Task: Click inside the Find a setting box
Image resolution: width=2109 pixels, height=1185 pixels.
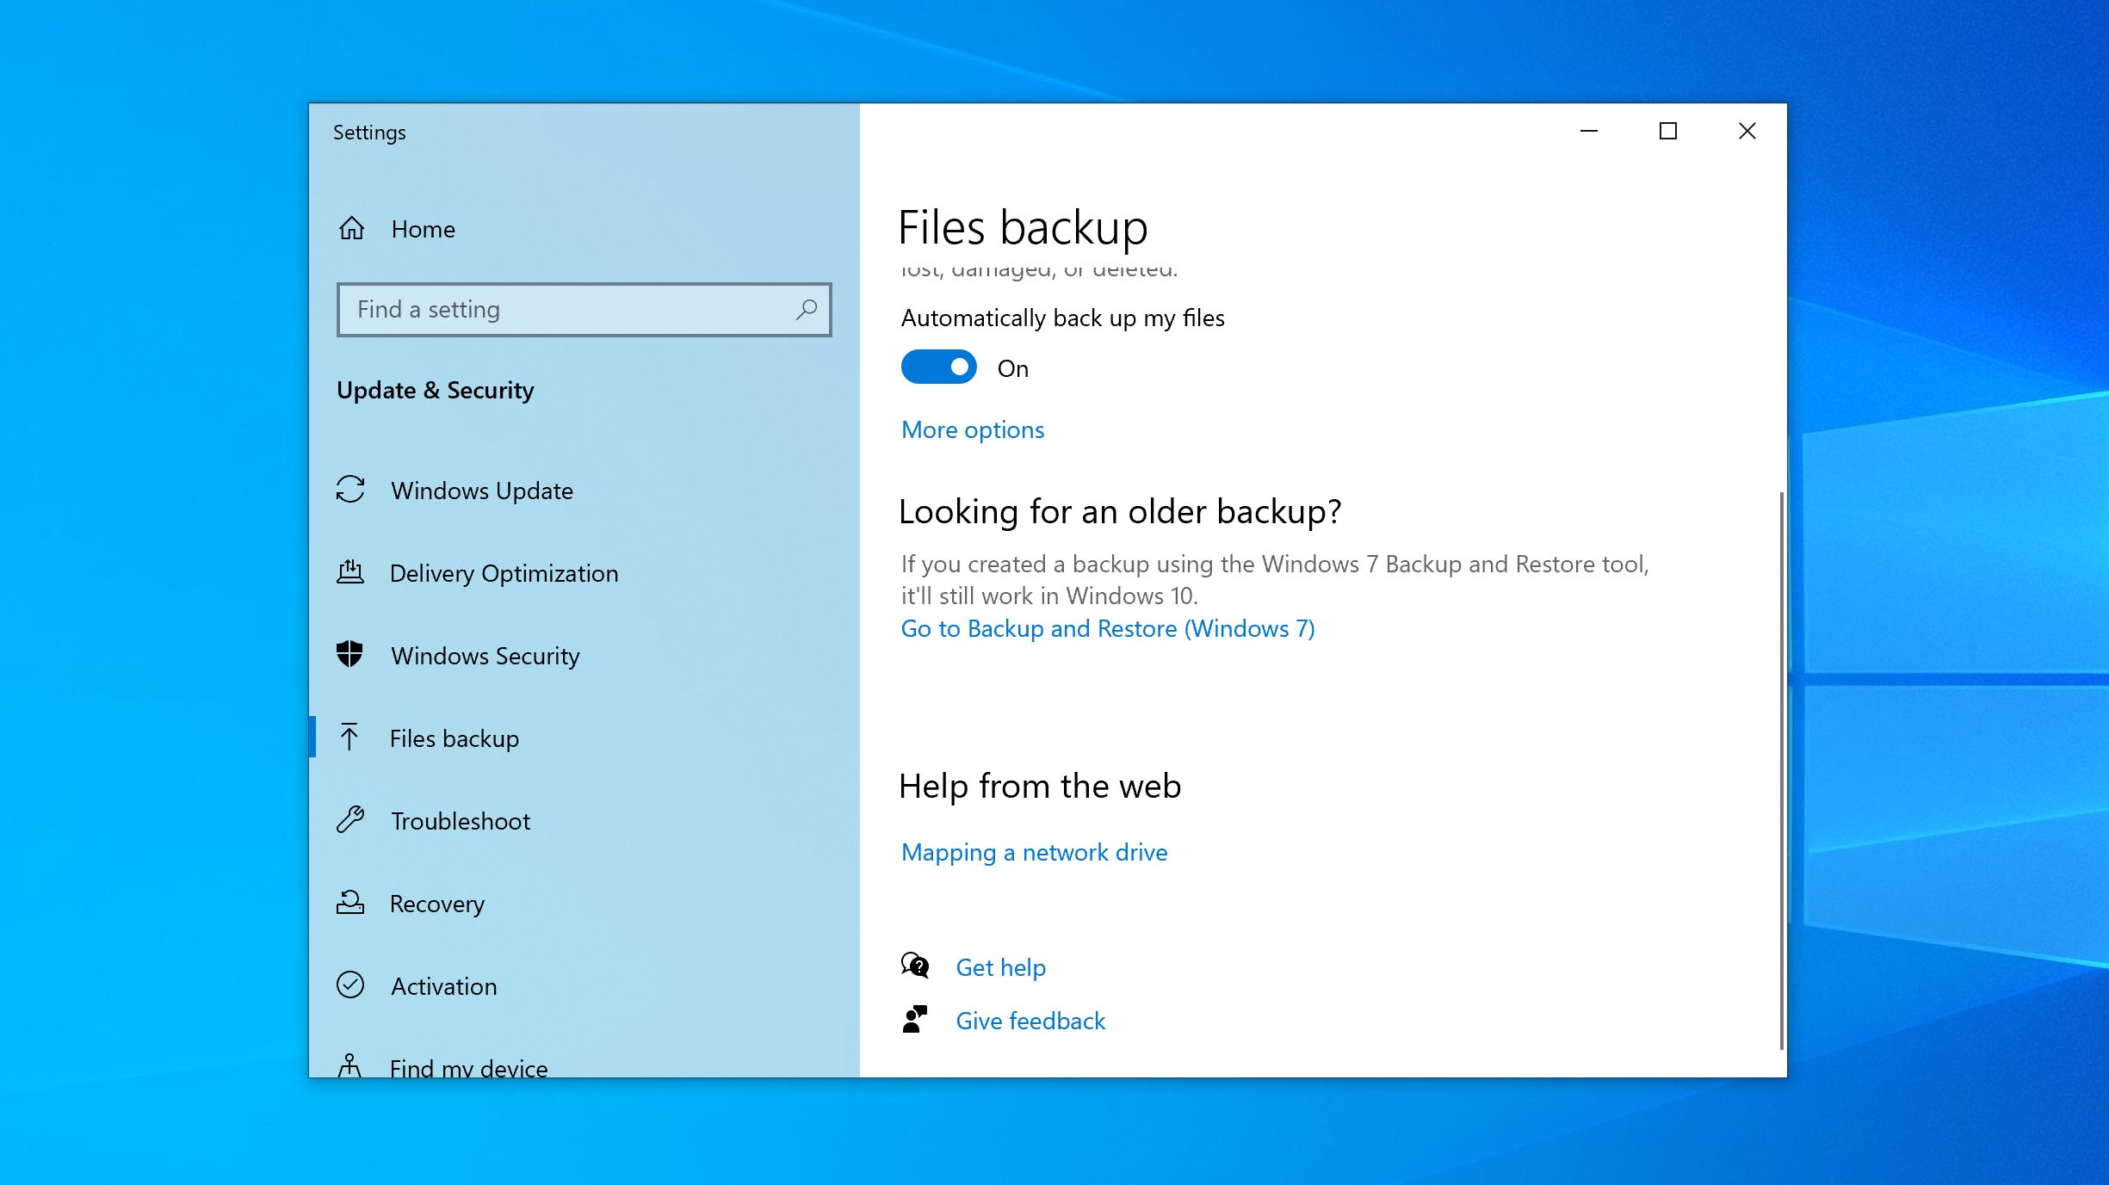Action: [560, 310]
